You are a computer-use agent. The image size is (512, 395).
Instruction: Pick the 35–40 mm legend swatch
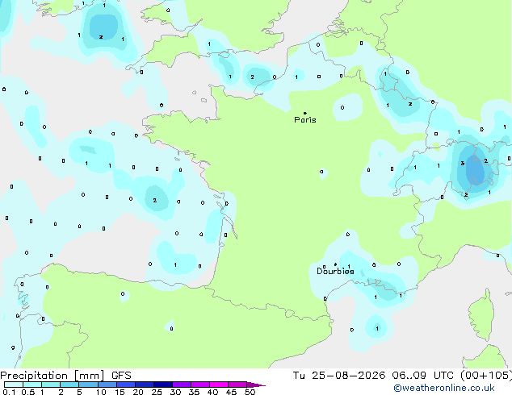200,385
